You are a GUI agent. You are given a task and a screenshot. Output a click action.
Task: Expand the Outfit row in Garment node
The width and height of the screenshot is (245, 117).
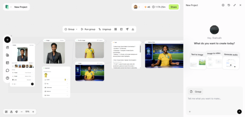(56, 79)
